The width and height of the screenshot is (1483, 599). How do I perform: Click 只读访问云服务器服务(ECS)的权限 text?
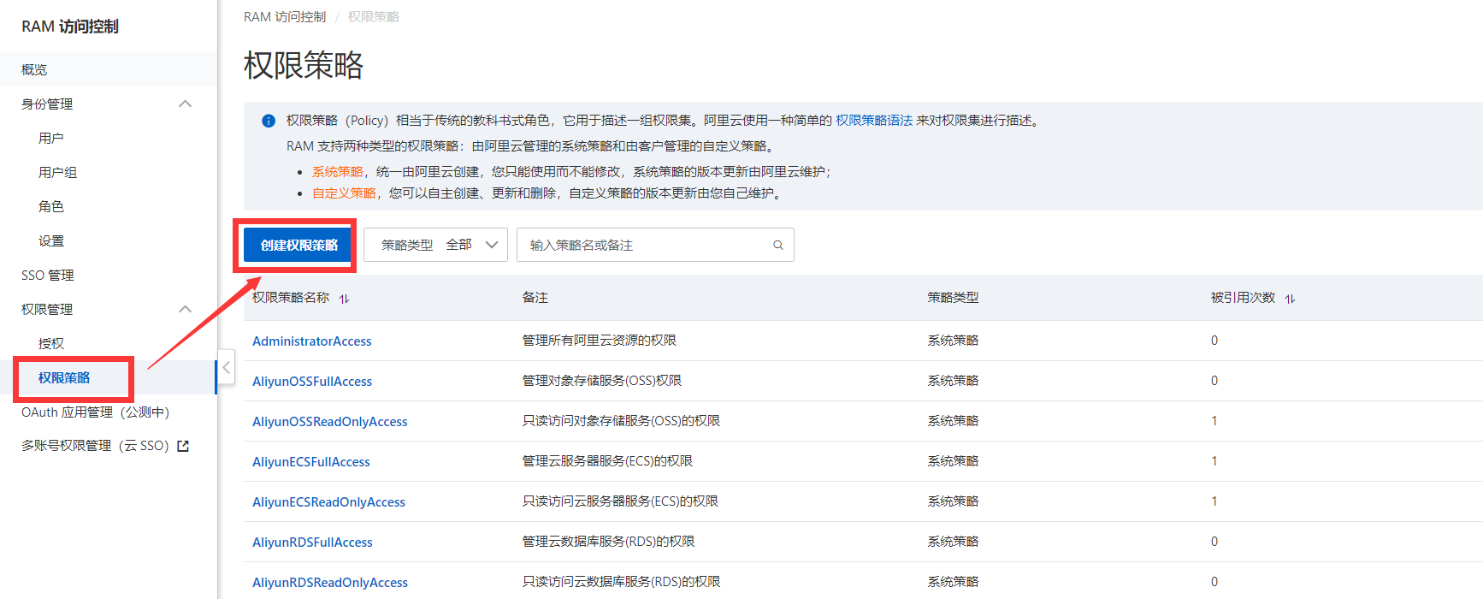(x=621, y=501)
